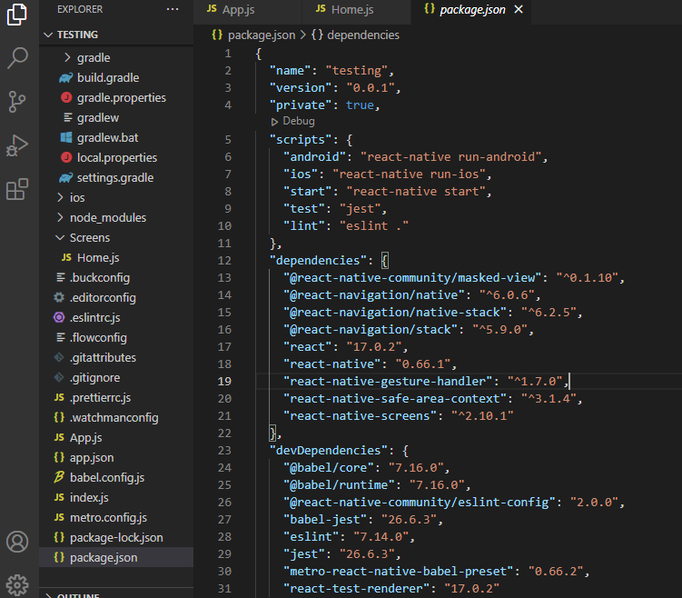Click the settings.gradle elephant icon
Image resolution: width=682 pixels, height=598 pixels.
[66, 177]
